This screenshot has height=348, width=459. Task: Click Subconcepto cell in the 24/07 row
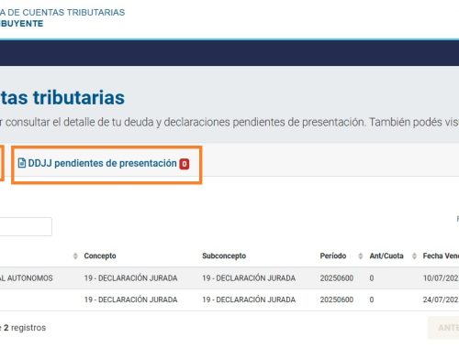[x=249, y=299]
